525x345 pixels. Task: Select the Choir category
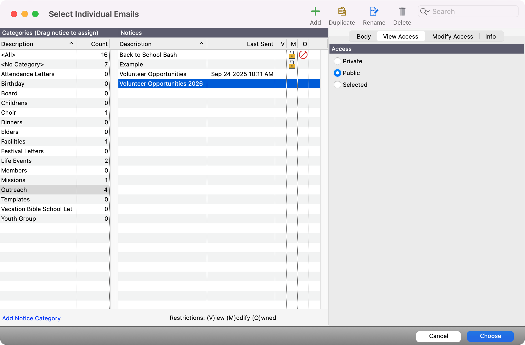pos(55,112)
